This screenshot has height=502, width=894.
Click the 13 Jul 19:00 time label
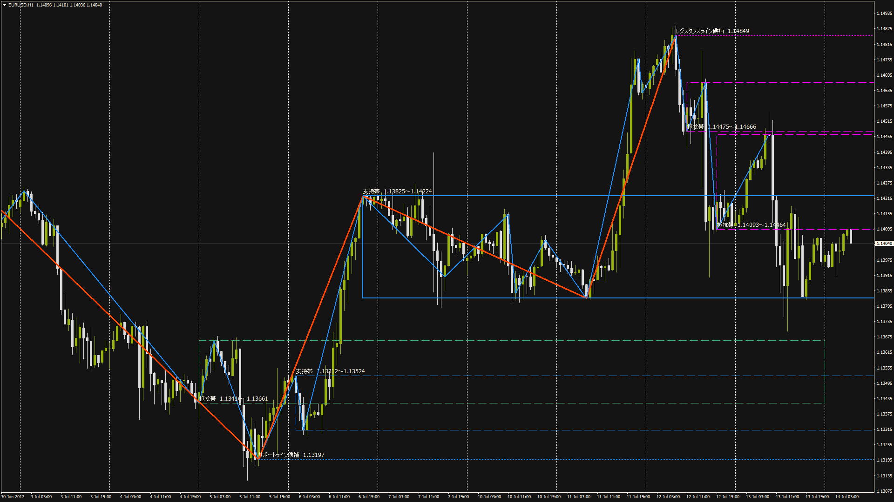(817, 497)
